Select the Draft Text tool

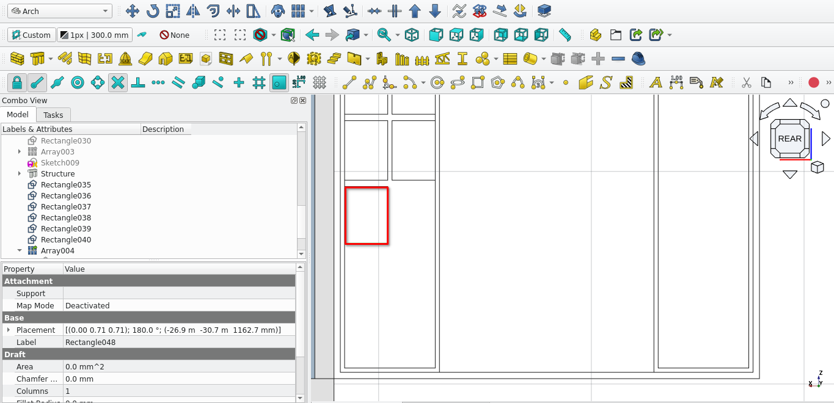(x=656, y=82)
